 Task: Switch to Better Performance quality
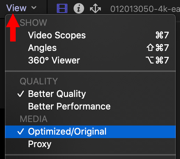[90, 106]
